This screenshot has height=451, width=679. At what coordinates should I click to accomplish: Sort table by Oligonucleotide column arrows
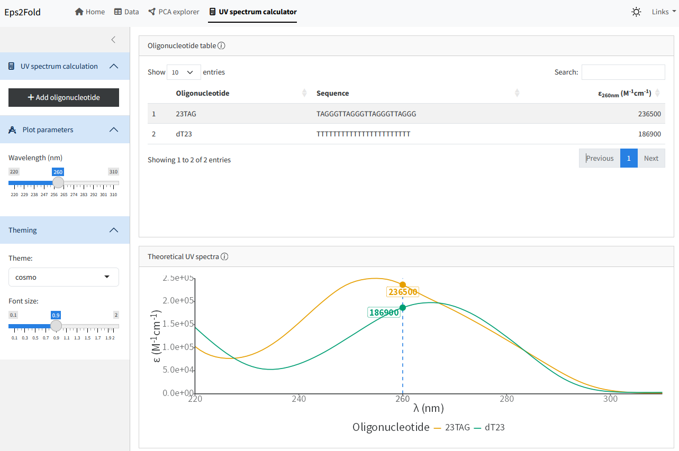[304, 93]
